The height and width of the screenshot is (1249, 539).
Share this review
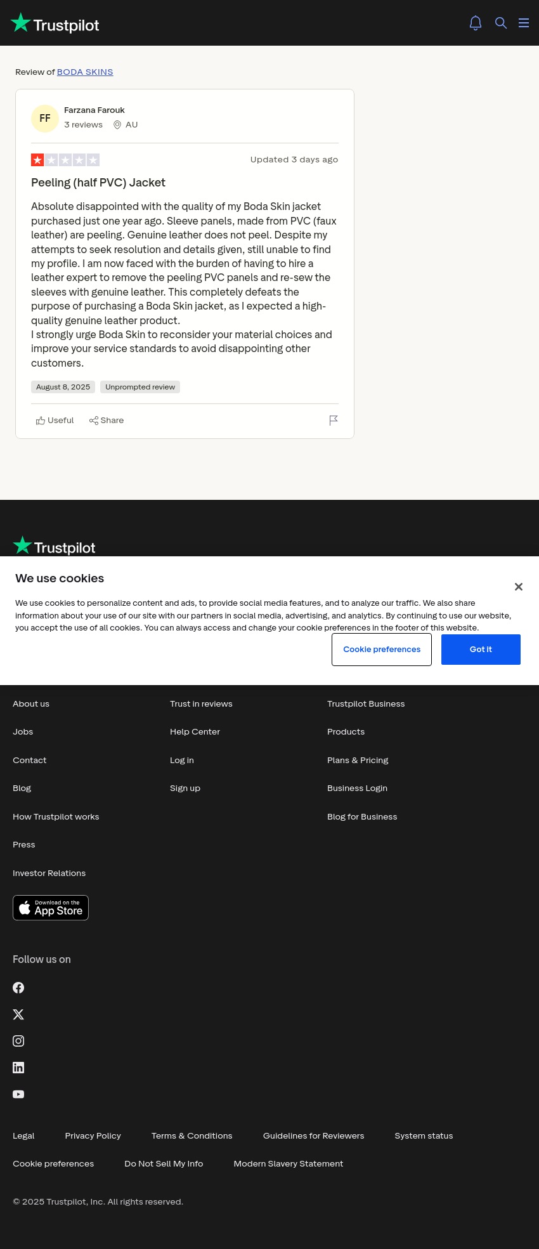point(107,421)
